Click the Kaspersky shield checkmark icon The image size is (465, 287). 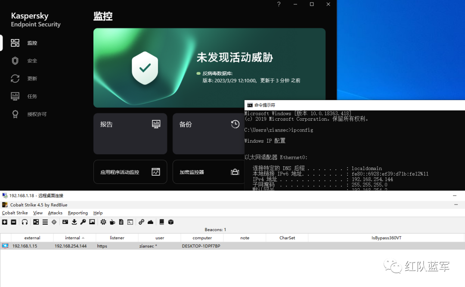[x=145, y=68]
